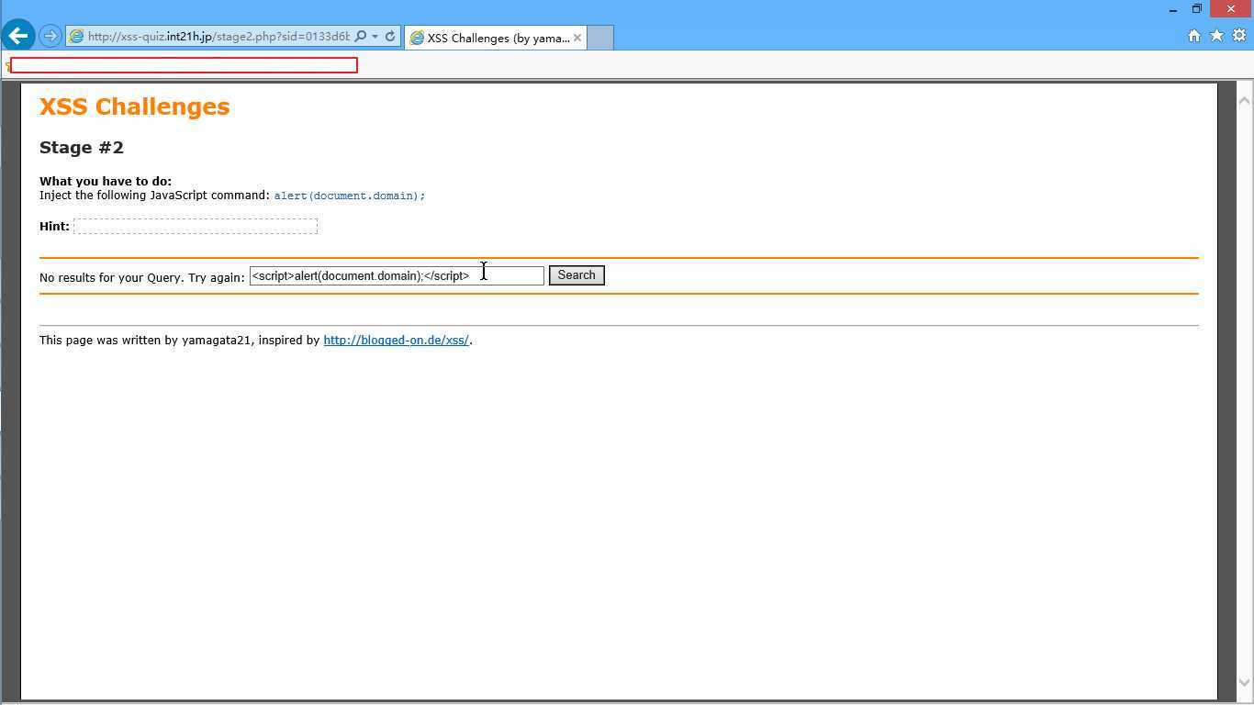This screenshot has width=1254, height=705.
Task: Click the address bar URL text
Action: [x=218, y=37]
